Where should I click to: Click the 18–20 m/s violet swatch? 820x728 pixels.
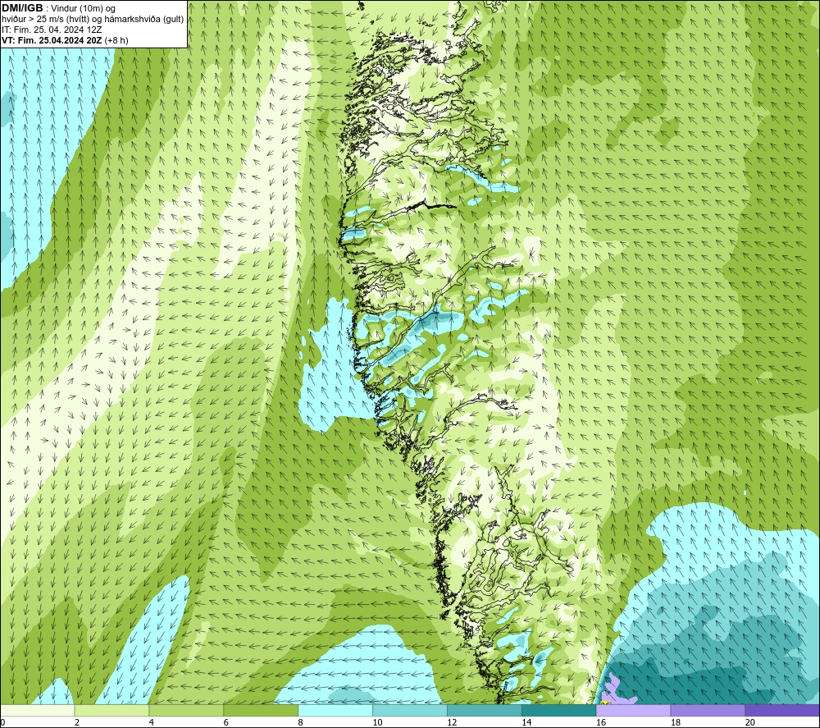click(x=708, y=710)
